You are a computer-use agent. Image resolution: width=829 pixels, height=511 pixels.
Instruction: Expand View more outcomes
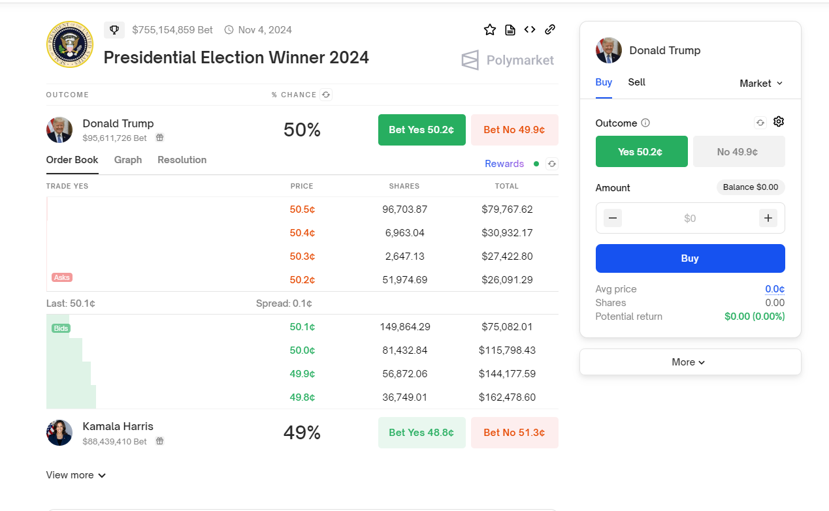pyautogui.click(x=76, y=475)
